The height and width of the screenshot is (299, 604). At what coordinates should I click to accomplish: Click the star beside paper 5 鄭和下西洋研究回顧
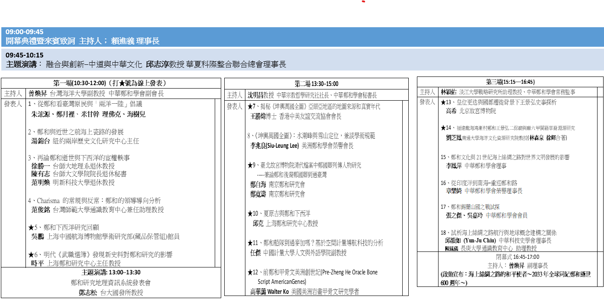coord(31,227)
